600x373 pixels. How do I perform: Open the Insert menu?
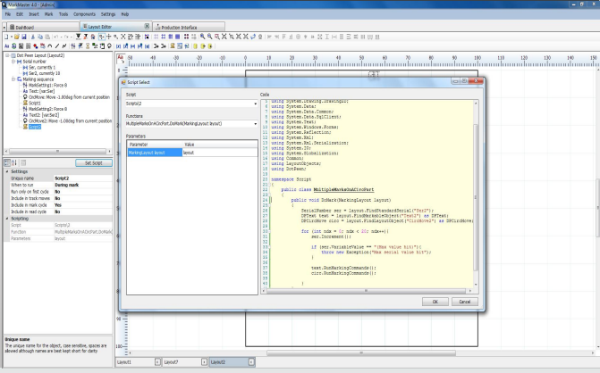pyautogui.click(x=34, y=14)
